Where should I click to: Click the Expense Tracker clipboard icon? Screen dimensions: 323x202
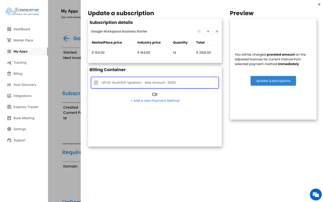point(9,107)
